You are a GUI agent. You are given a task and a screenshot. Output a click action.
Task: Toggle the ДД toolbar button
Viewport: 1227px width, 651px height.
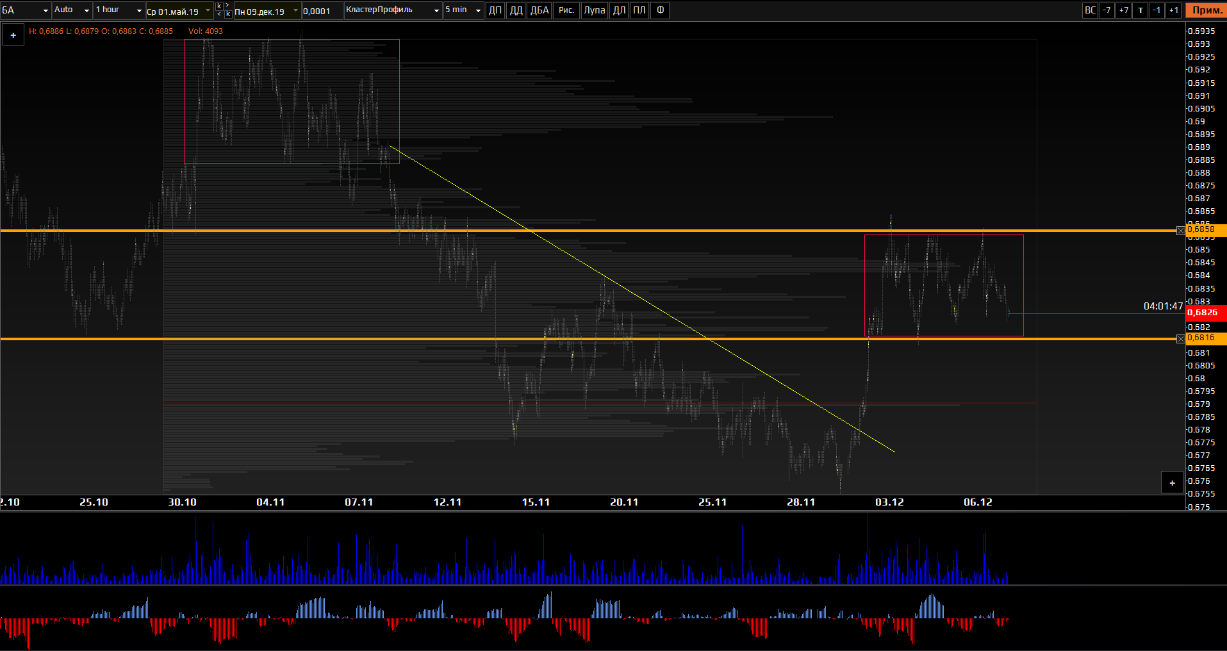(x=516, y=10)
